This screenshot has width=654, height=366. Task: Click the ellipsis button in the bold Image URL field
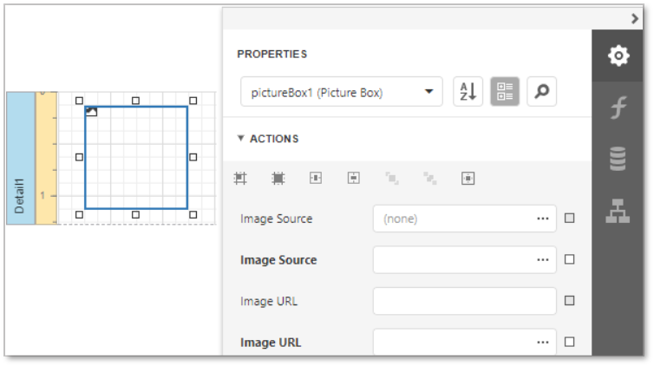(x=543, y=343)
